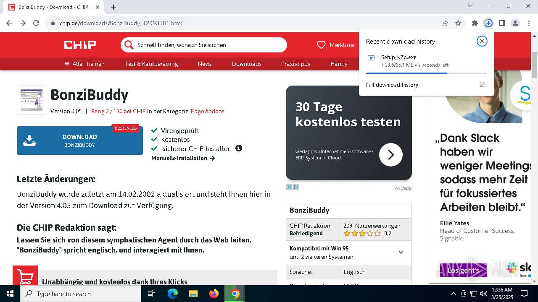Expand the 'Kompatibel mit Win 95' chevron

[x=401, y=253]
